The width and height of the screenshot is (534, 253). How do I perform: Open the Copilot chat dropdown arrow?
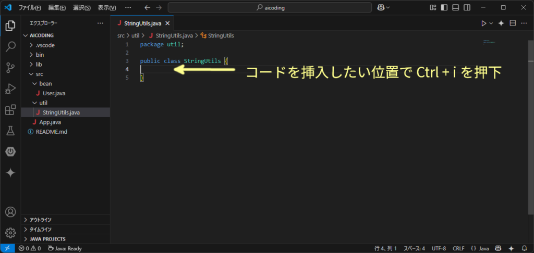[388, 7]
